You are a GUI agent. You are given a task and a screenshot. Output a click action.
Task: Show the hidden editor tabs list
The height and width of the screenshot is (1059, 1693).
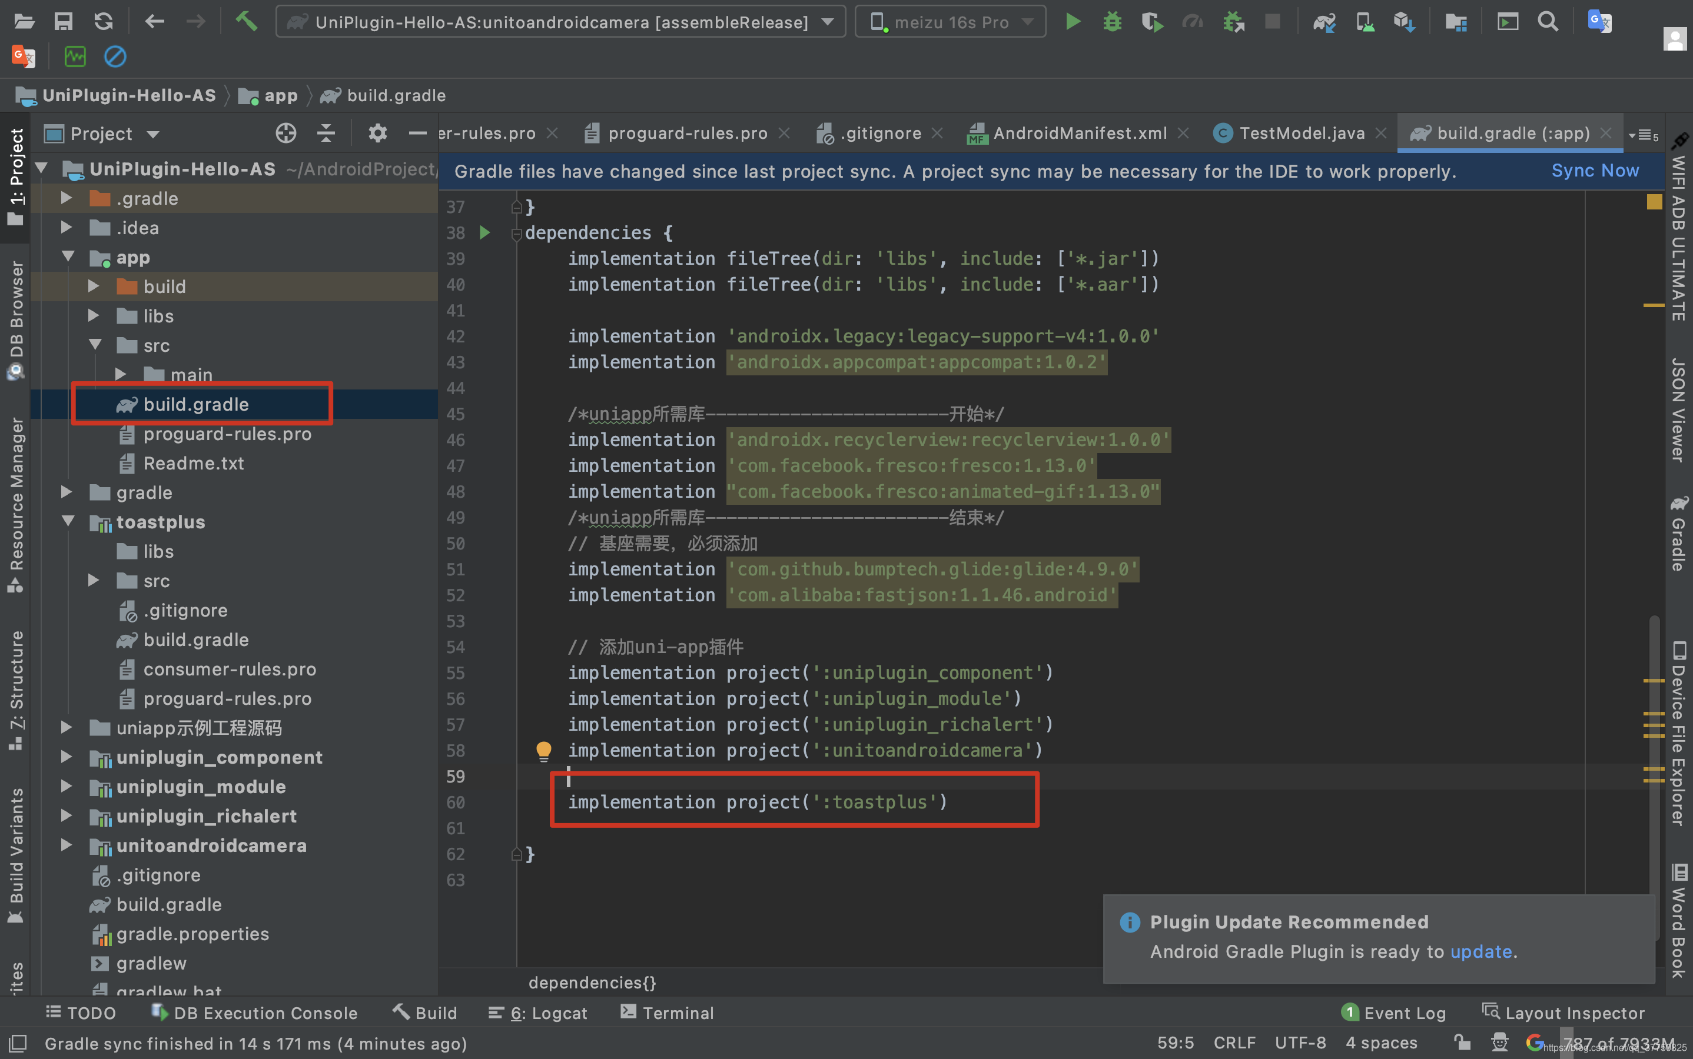[x=1643, y=135]
